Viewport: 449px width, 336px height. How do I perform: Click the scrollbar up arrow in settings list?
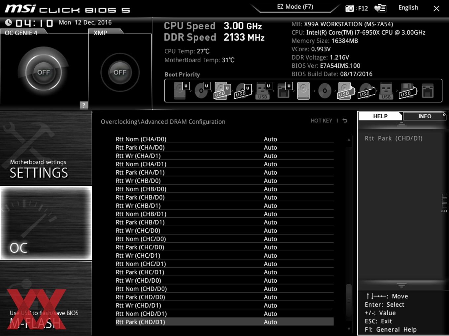coord(349,140)
